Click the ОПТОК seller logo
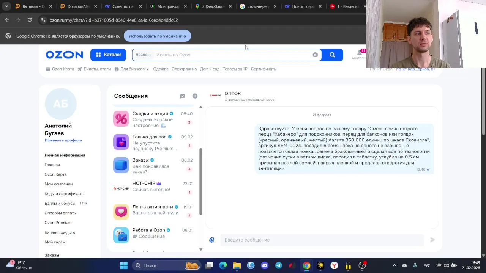The height and width of the screenshot is (273, 486). tap(215, 96)
